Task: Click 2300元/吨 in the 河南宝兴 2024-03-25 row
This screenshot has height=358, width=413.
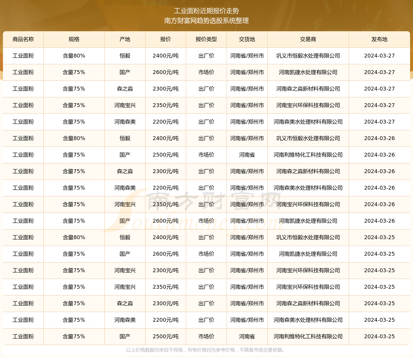Action: (x=165, y=270)
